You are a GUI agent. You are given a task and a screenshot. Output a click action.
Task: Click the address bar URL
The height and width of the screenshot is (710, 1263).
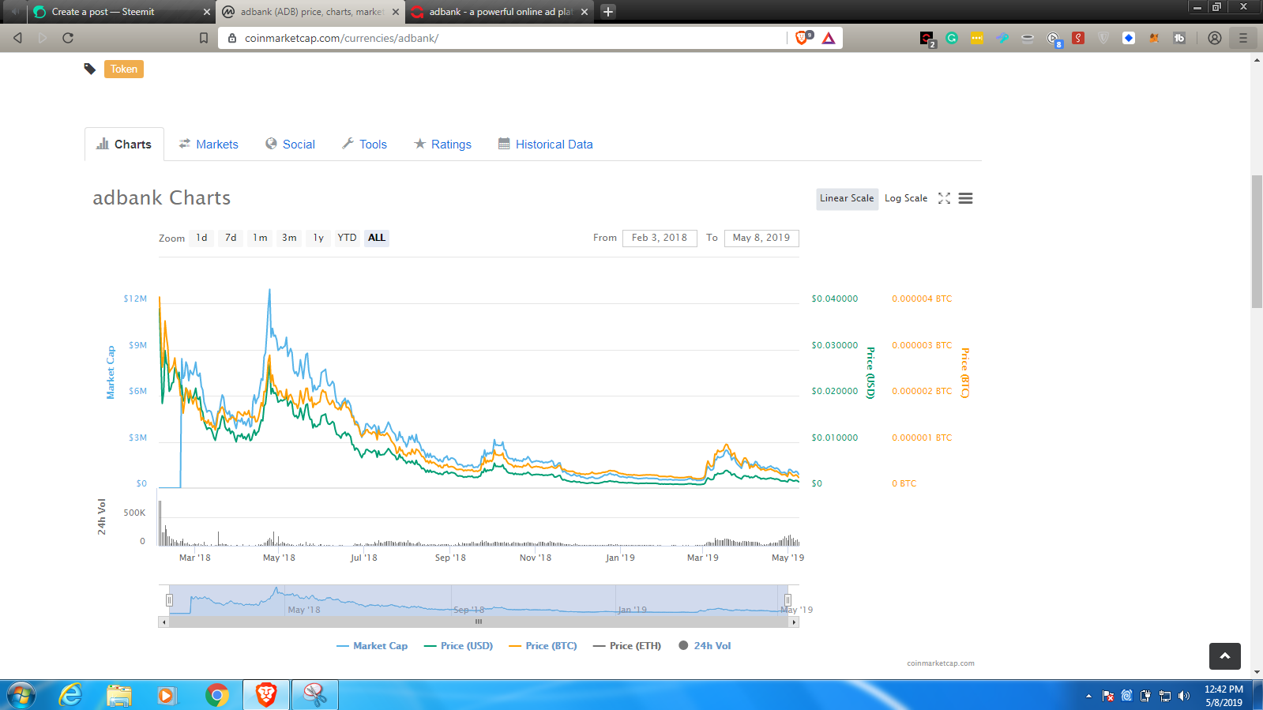click(x=341, y=38)
